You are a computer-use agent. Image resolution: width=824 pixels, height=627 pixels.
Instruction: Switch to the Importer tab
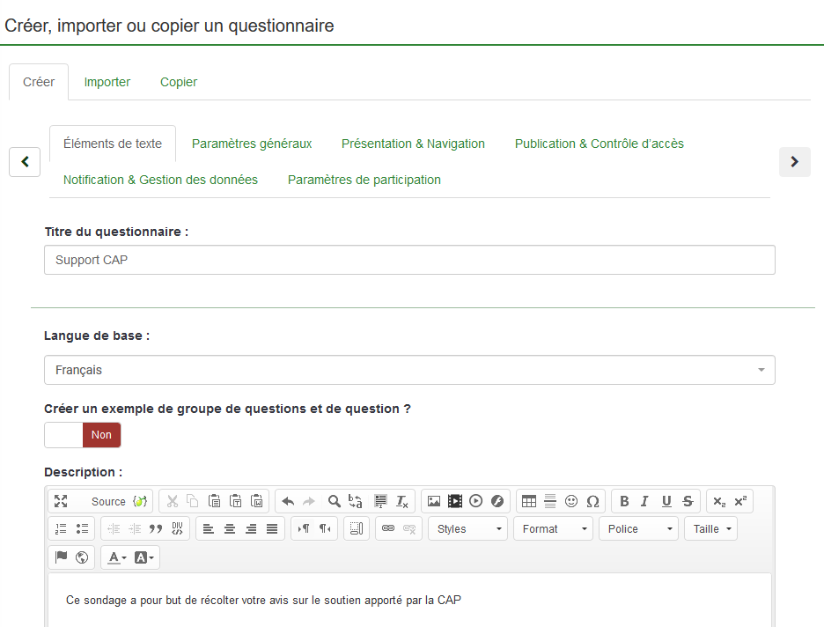click(x=107, y=82)
